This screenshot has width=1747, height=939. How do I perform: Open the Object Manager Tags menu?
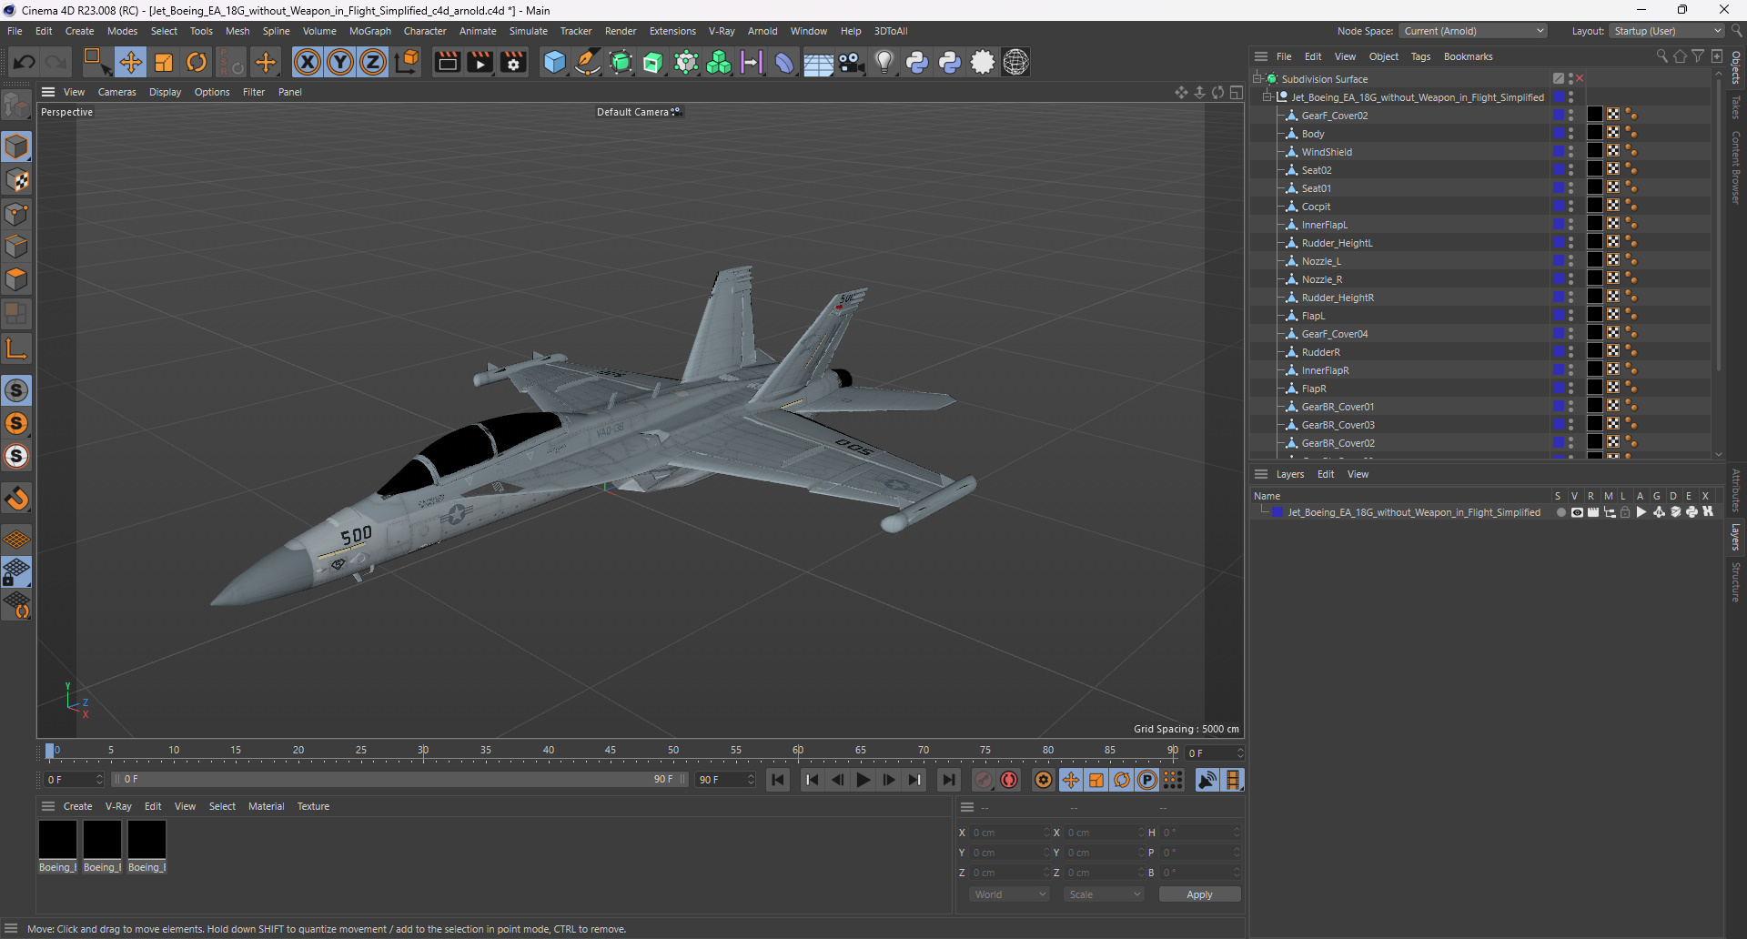pos(1420,56)
